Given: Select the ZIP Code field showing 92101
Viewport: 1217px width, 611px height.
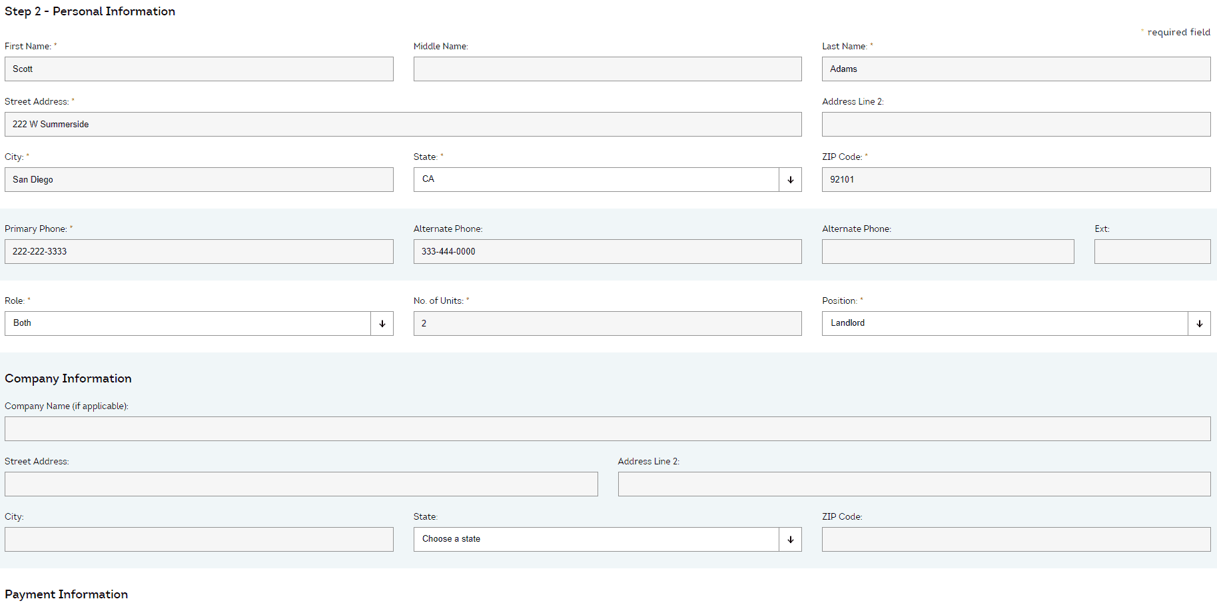Looking at the screenshot, I should pyautogui.click(x=1015, y=179).
